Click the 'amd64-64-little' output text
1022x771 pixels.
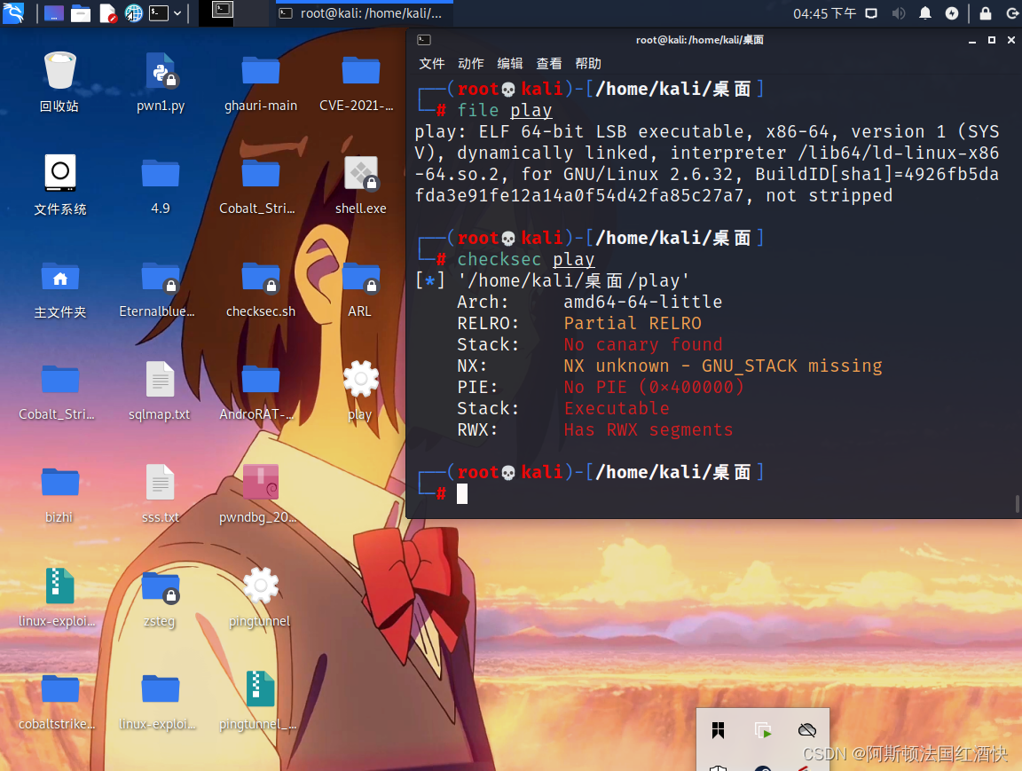coord(643,302)
